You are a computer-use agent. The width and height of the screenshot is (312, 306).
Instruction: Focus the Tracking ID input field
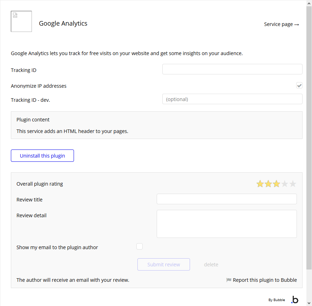pyautogui.click(x=232, y=69)
